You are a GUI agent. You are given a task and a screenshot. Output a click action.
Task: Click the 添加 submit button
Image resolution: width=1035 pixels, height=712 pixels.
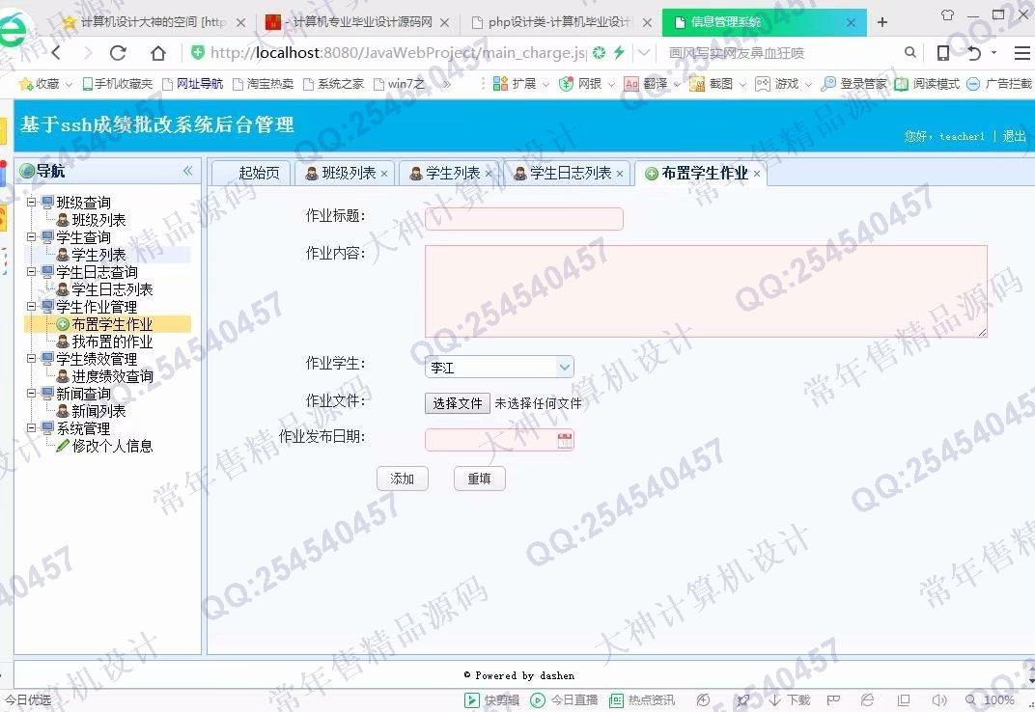(x=403, y=479)
